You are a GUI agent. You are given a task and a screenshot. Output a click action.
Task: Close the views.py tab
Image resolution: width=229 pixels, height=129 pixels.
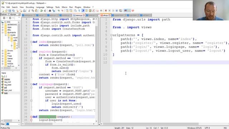pos(84,15)
